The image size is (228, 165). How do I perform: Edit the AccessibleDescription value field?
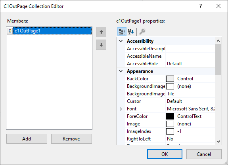[x=190, y=49]
